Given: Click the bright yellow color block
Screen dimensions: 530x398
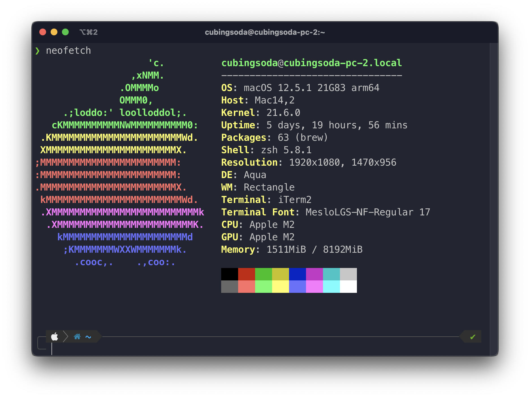Looking at the screenshot, I should (281, 287).
